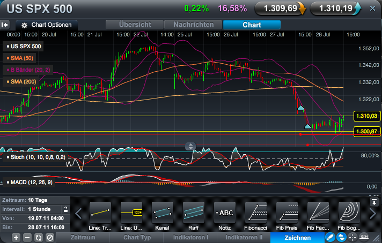382x243 pixels.
Task: Click the resize grip in the corner
Action: [x=377, y=238]
